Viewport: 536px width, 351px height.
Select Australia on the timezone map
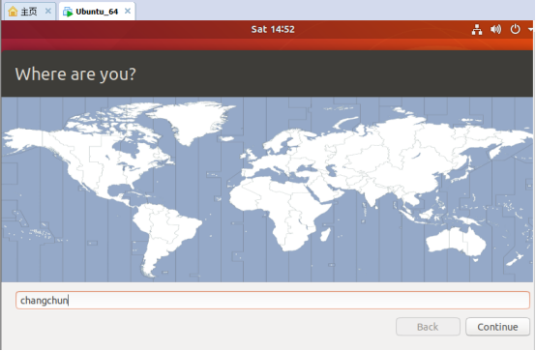457,242
